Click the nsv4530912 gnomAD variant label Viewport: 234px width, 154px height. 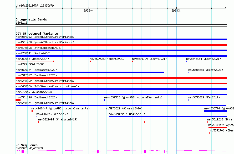click(45, 37)
